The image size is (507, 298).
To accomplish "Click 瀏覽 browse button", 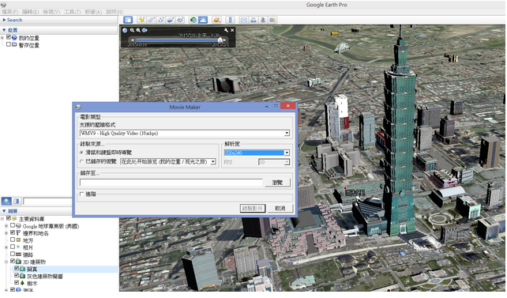I will (x=277, y=183).
